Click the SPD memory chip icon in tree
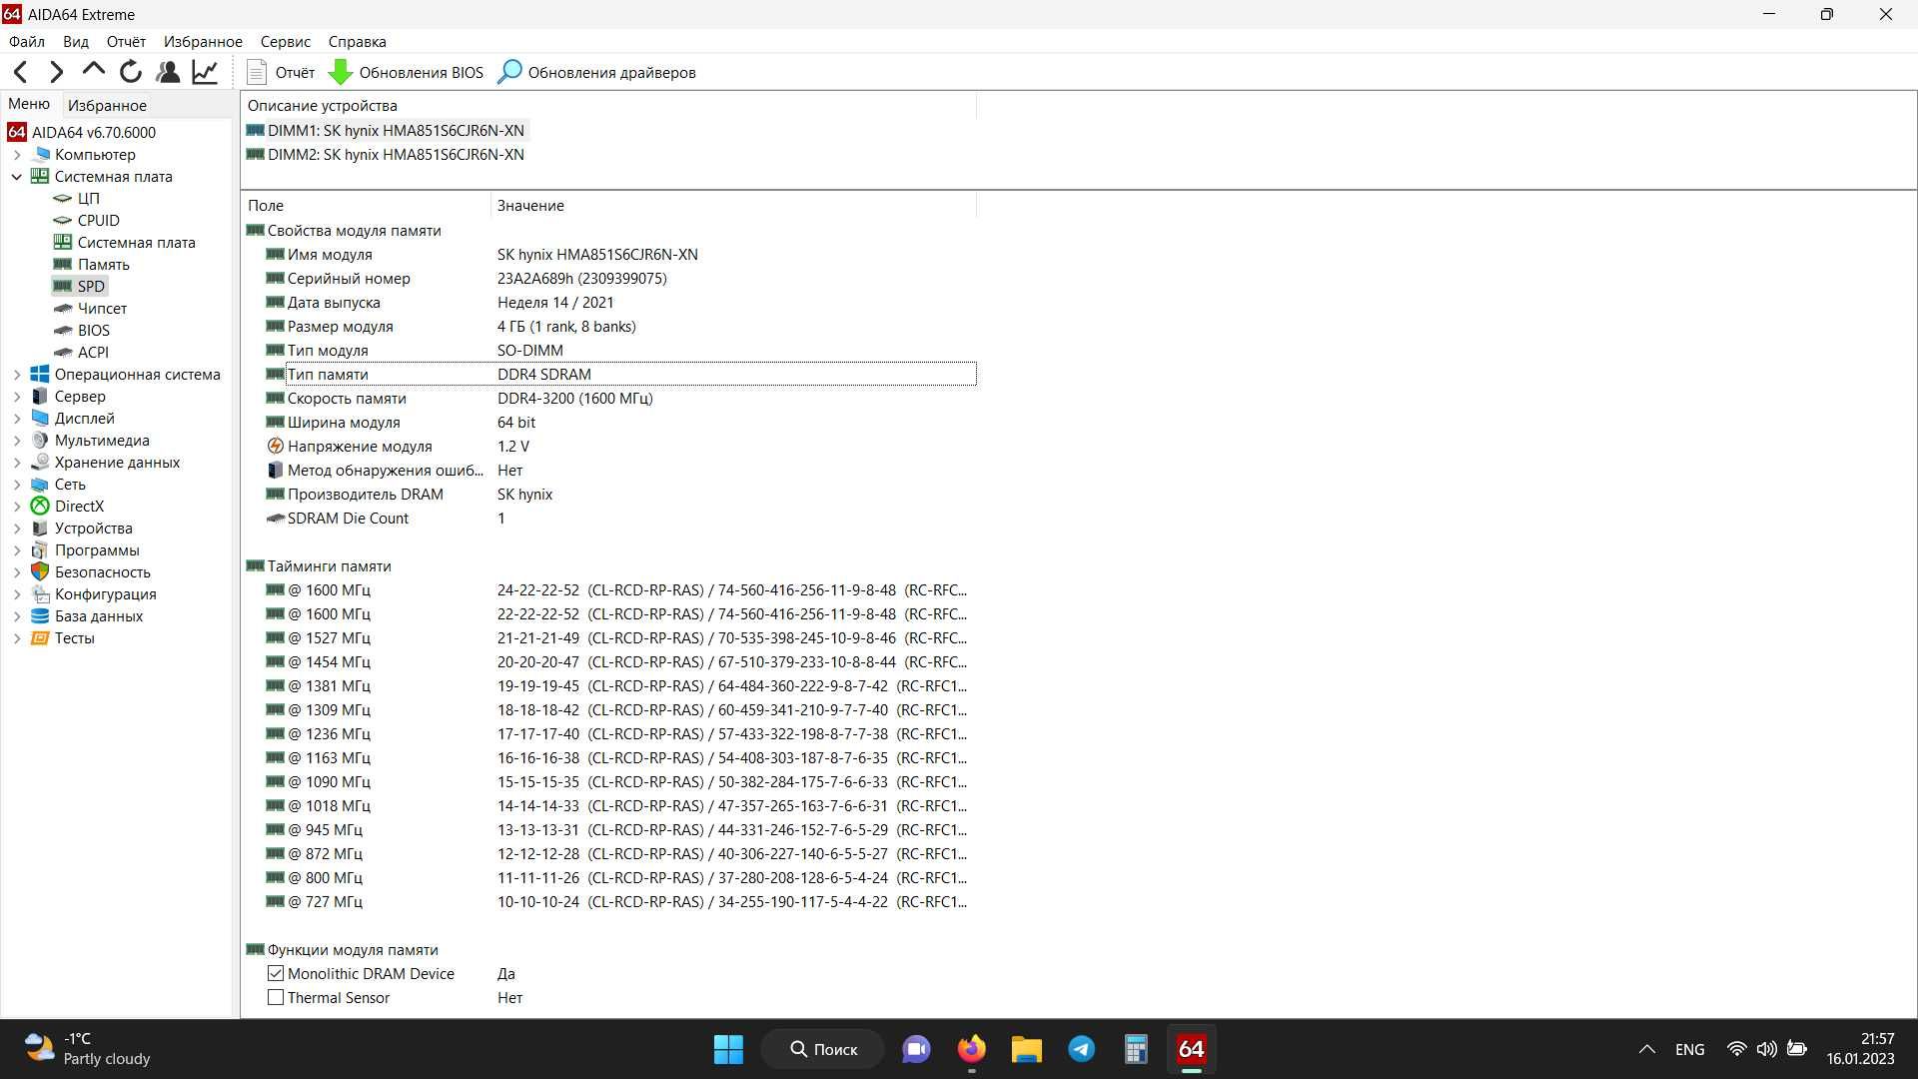The image size is (1918, 1079). [x=63, y=287]
